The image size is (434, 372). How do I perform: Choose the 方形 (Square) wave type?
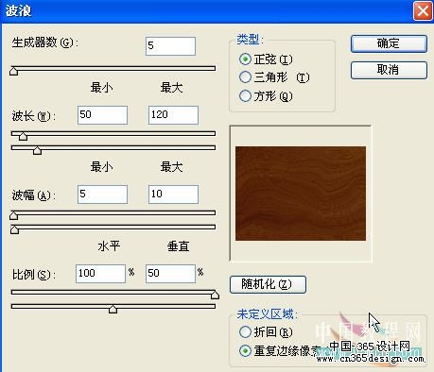tap(245, 96)
